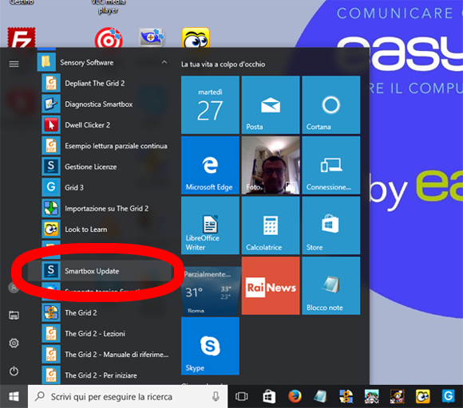The image size is (463, 408).
Task: Open Depliant The Grid 2 PDF
Action: point(94,84)
